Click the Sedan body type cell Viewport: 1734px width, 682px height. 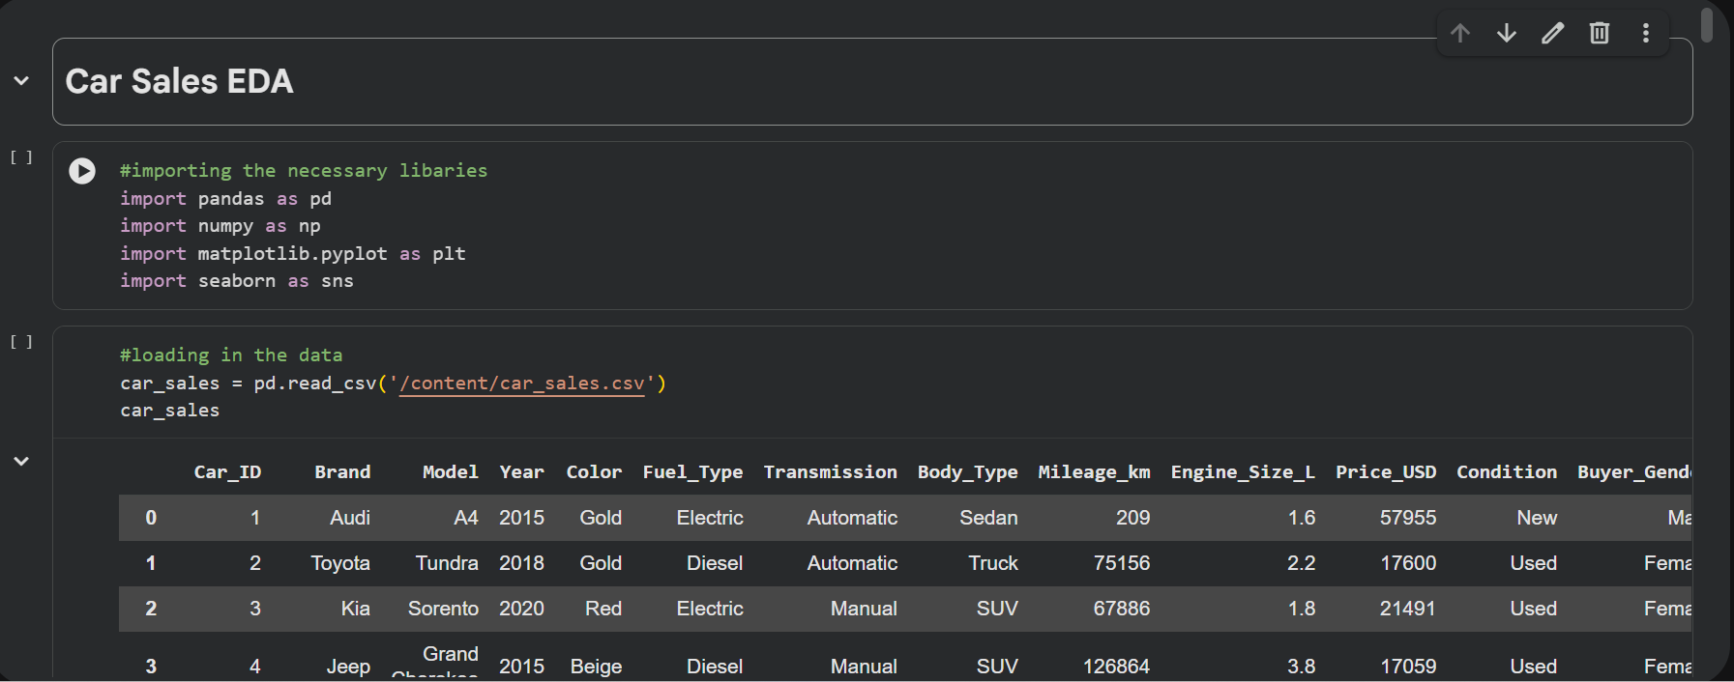tap(988, 518)
